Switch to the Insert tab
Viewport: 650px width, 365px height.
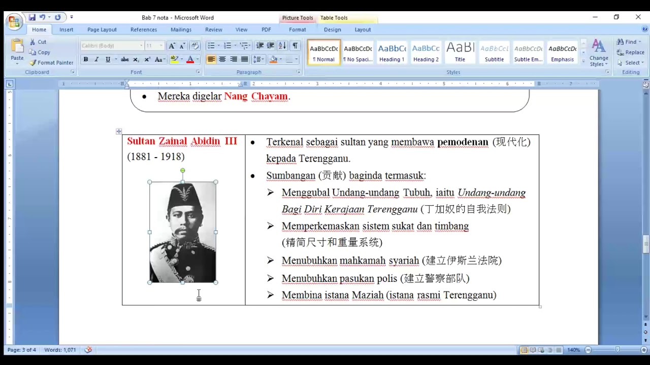coord(66,29)
